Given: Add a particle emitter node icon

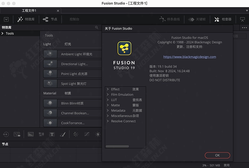Looking at the screenshot, I should point(76,134).
